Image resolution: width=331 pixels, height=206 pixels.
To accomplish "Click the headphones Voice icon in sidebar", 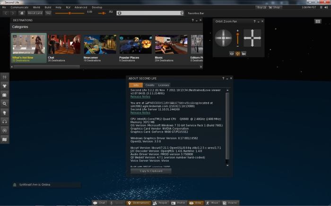I will pyautogui.click(x=5, y=122).
